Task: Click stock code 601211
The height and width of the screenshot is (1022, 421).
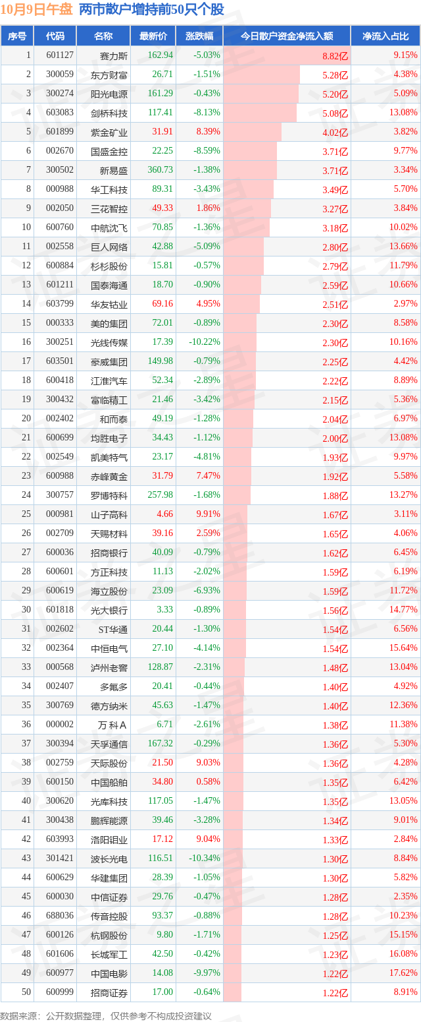Action: (60, 285)
